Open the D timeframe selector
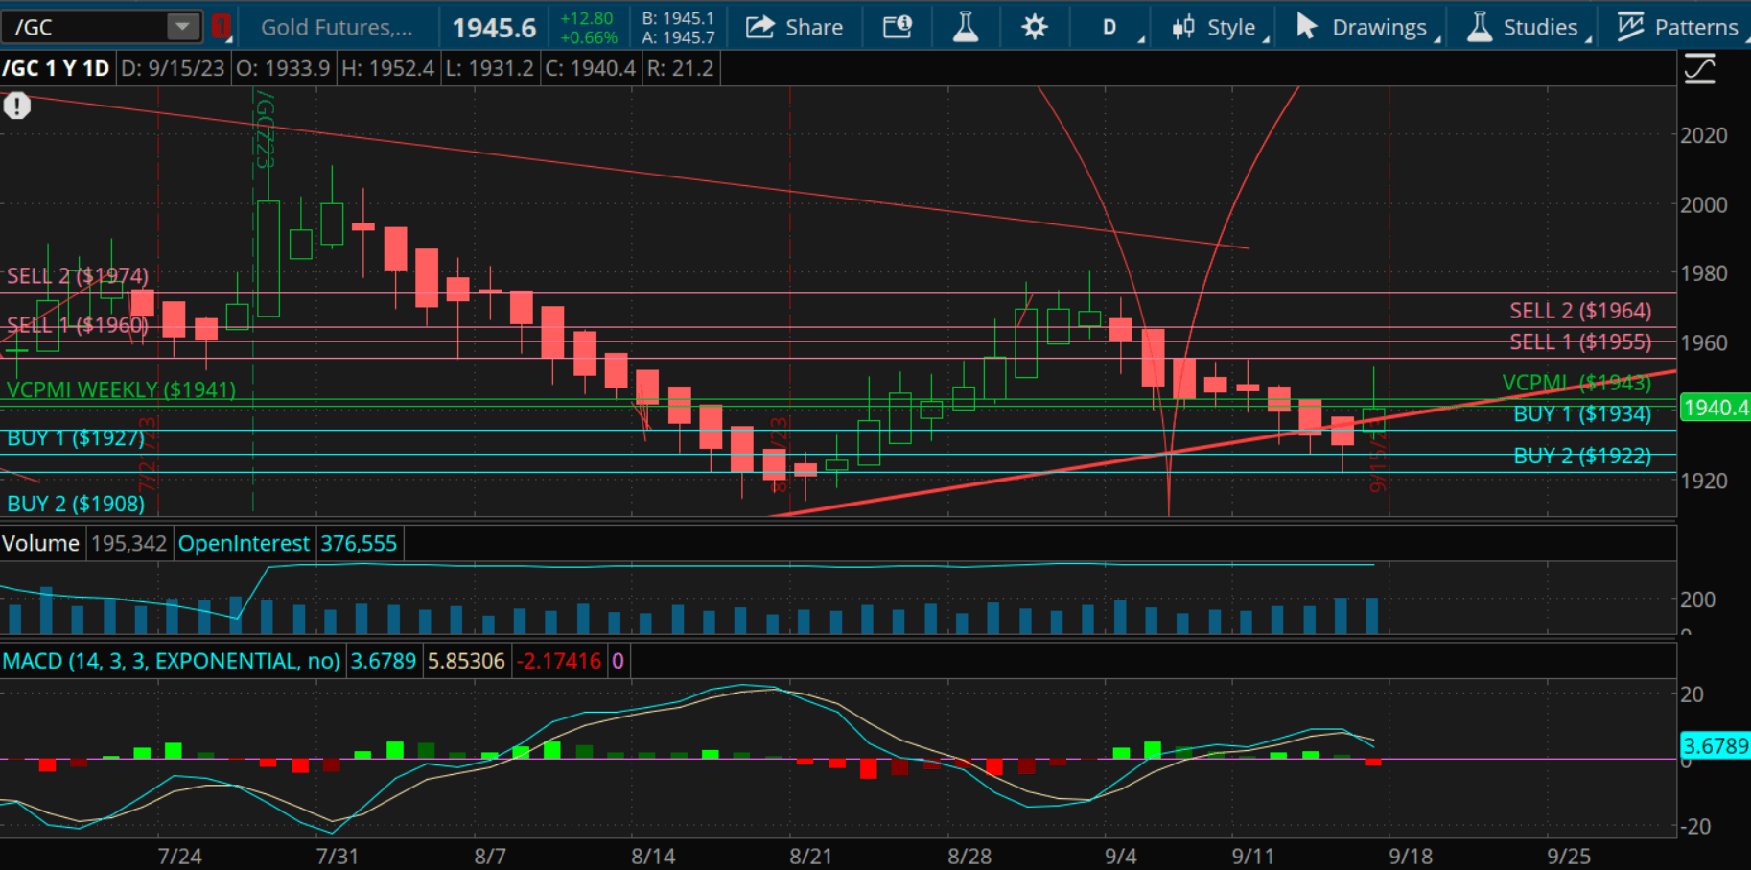1751x870 pixels. tap(1111, 27)
